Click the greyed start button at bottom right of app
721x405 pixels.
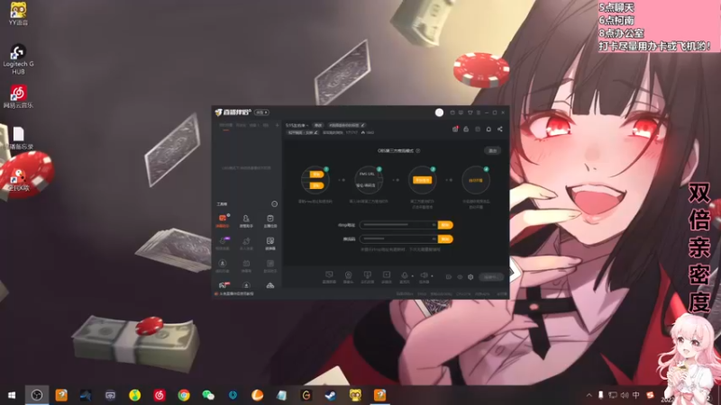pos(490,277)
